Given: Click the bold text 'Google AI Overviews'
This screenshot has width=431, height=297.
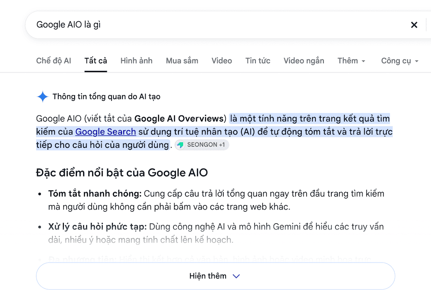Looking at the screenshot, I should (x=179, y=119).
